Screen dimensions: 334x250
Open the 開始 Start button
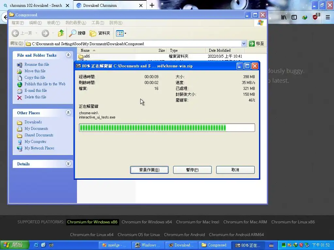(x=14, y=245)
